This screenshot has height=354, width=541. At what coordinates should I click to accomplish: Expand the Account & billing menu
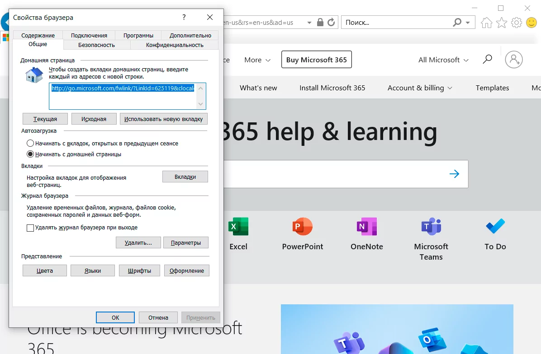tap(420, 88)
